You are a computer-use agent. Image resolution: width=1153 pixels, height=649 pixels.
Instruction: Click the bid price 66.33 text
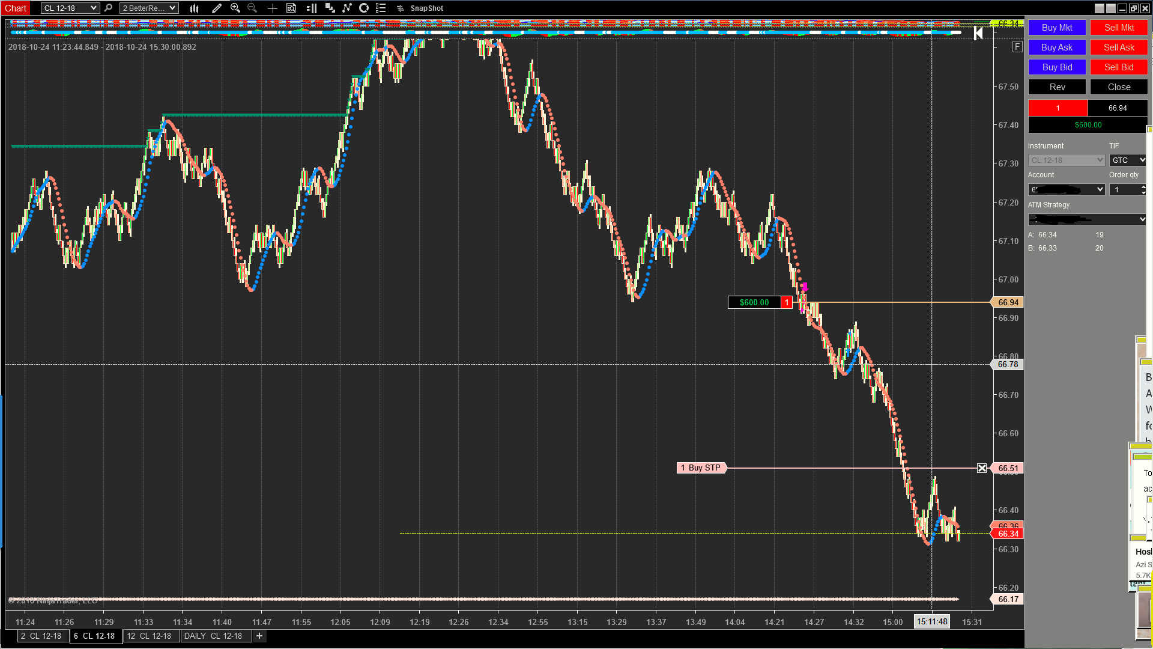click(x=1047, y=248)
